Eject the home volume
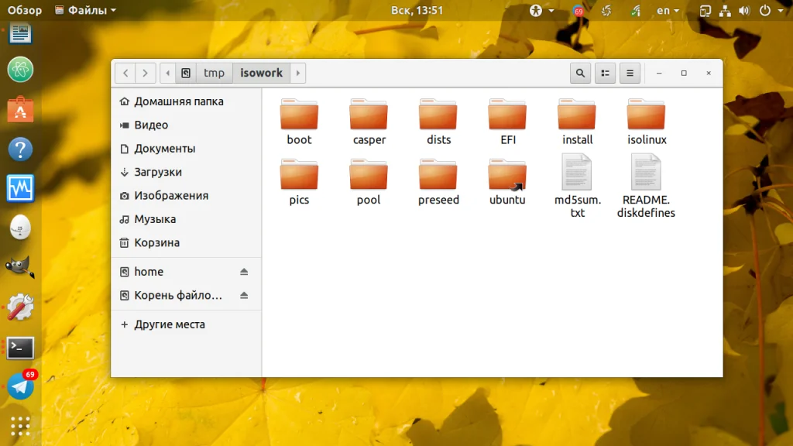This screenshot has height=446, width=793. point(244,272)
